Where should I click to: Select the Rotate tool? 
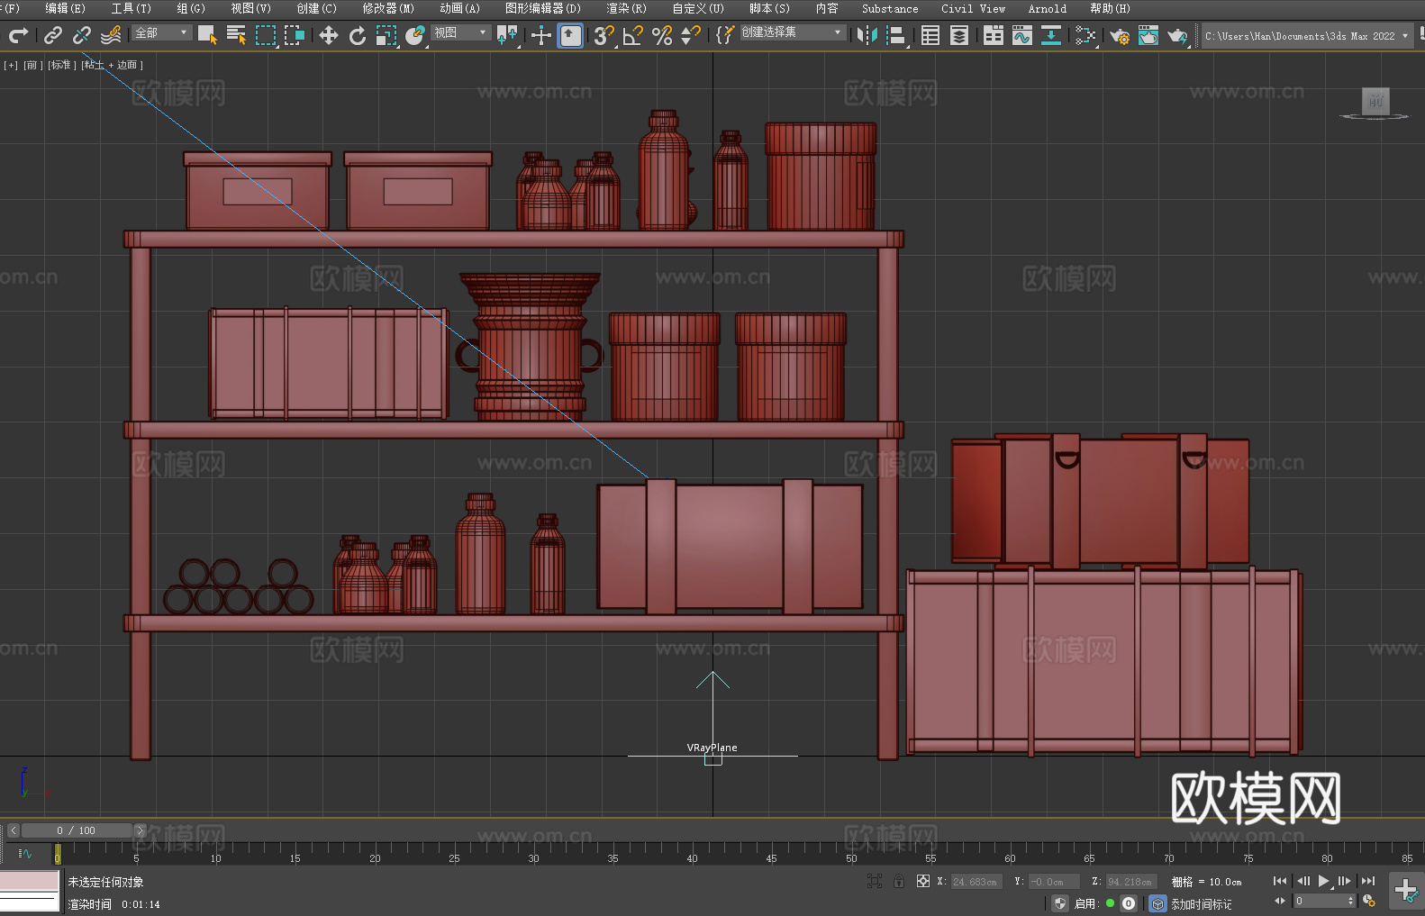click(358, 35)
